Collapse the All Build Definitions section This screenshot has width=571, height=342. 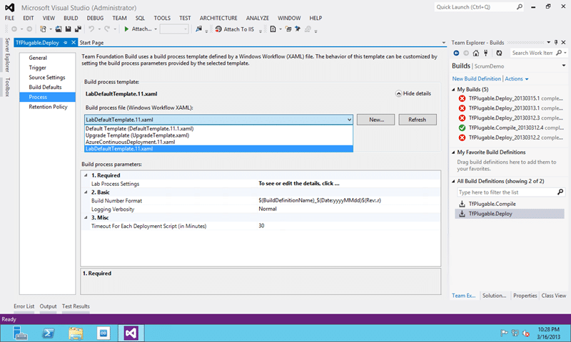(x=453, y=182)
